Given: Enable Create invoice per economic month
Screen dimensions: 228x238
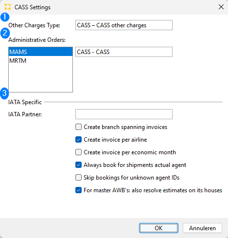Looking at the screenshot, I should [78, 152].
